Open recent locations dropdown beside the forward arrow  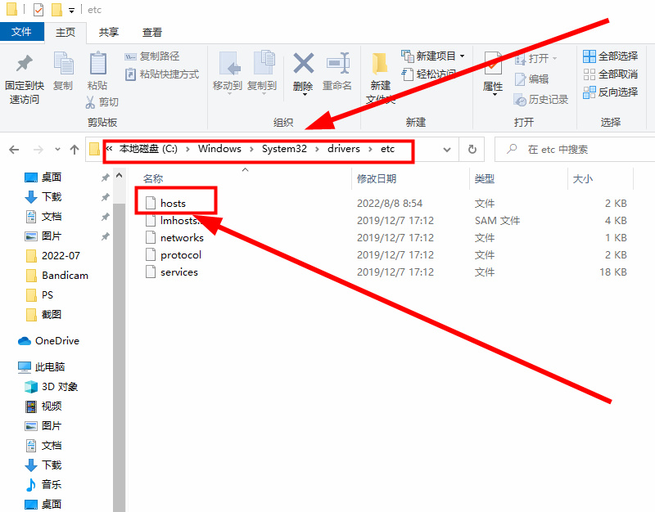[x=56, y=150]
